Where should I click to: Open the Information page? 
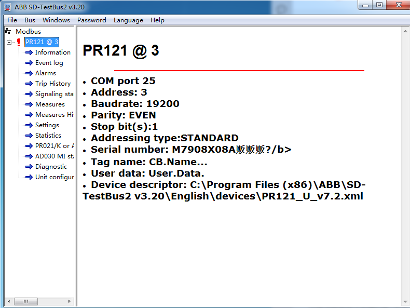point(53,52)
